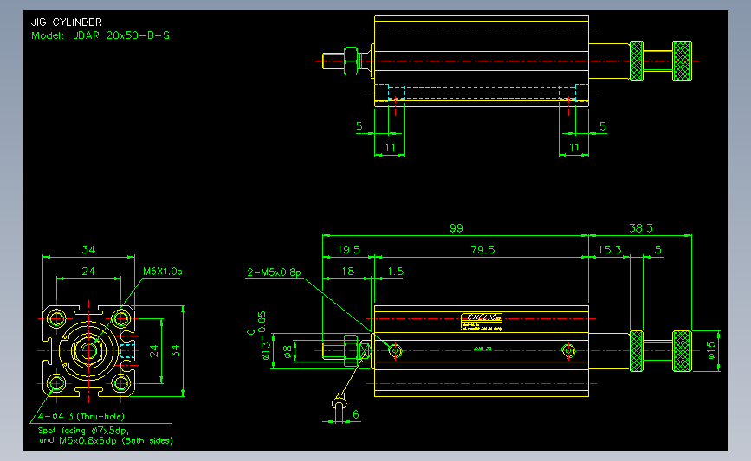Click the 6 width dimension near wrench symbol
This screenshot has width=751, height=461.
click(x=355, y=414)
